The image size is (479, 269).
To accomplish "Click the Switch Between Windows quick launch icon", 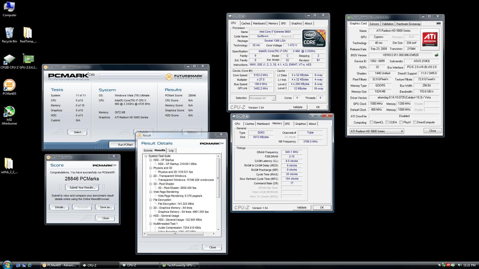I will (x=24, y=265).
